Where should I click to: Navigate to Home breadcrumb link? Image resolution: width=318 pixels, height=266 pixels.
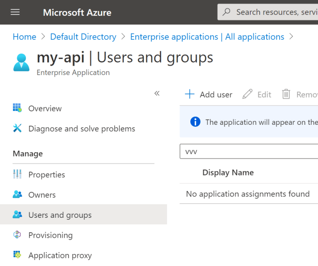pos(24,37)
